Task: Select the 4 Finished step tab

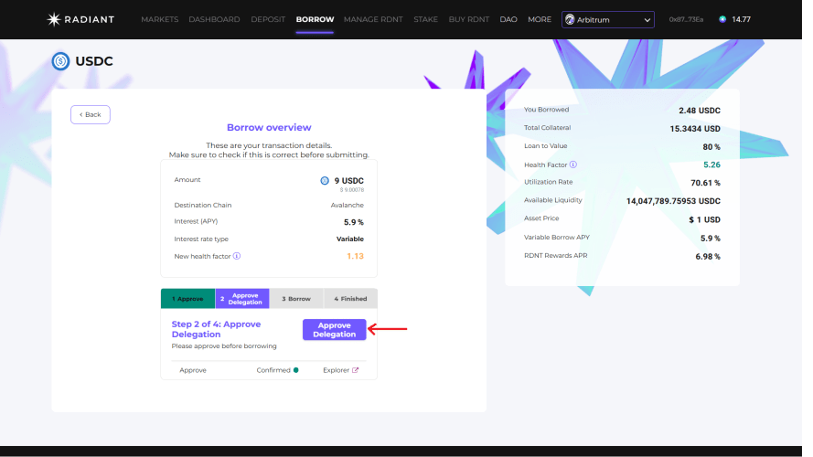Action: click(x=350, y=299)
